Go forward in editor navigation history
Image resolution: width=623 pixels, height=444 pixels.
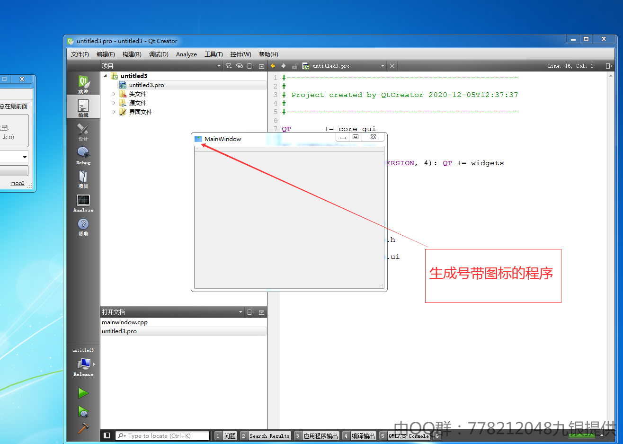point(284,66)
